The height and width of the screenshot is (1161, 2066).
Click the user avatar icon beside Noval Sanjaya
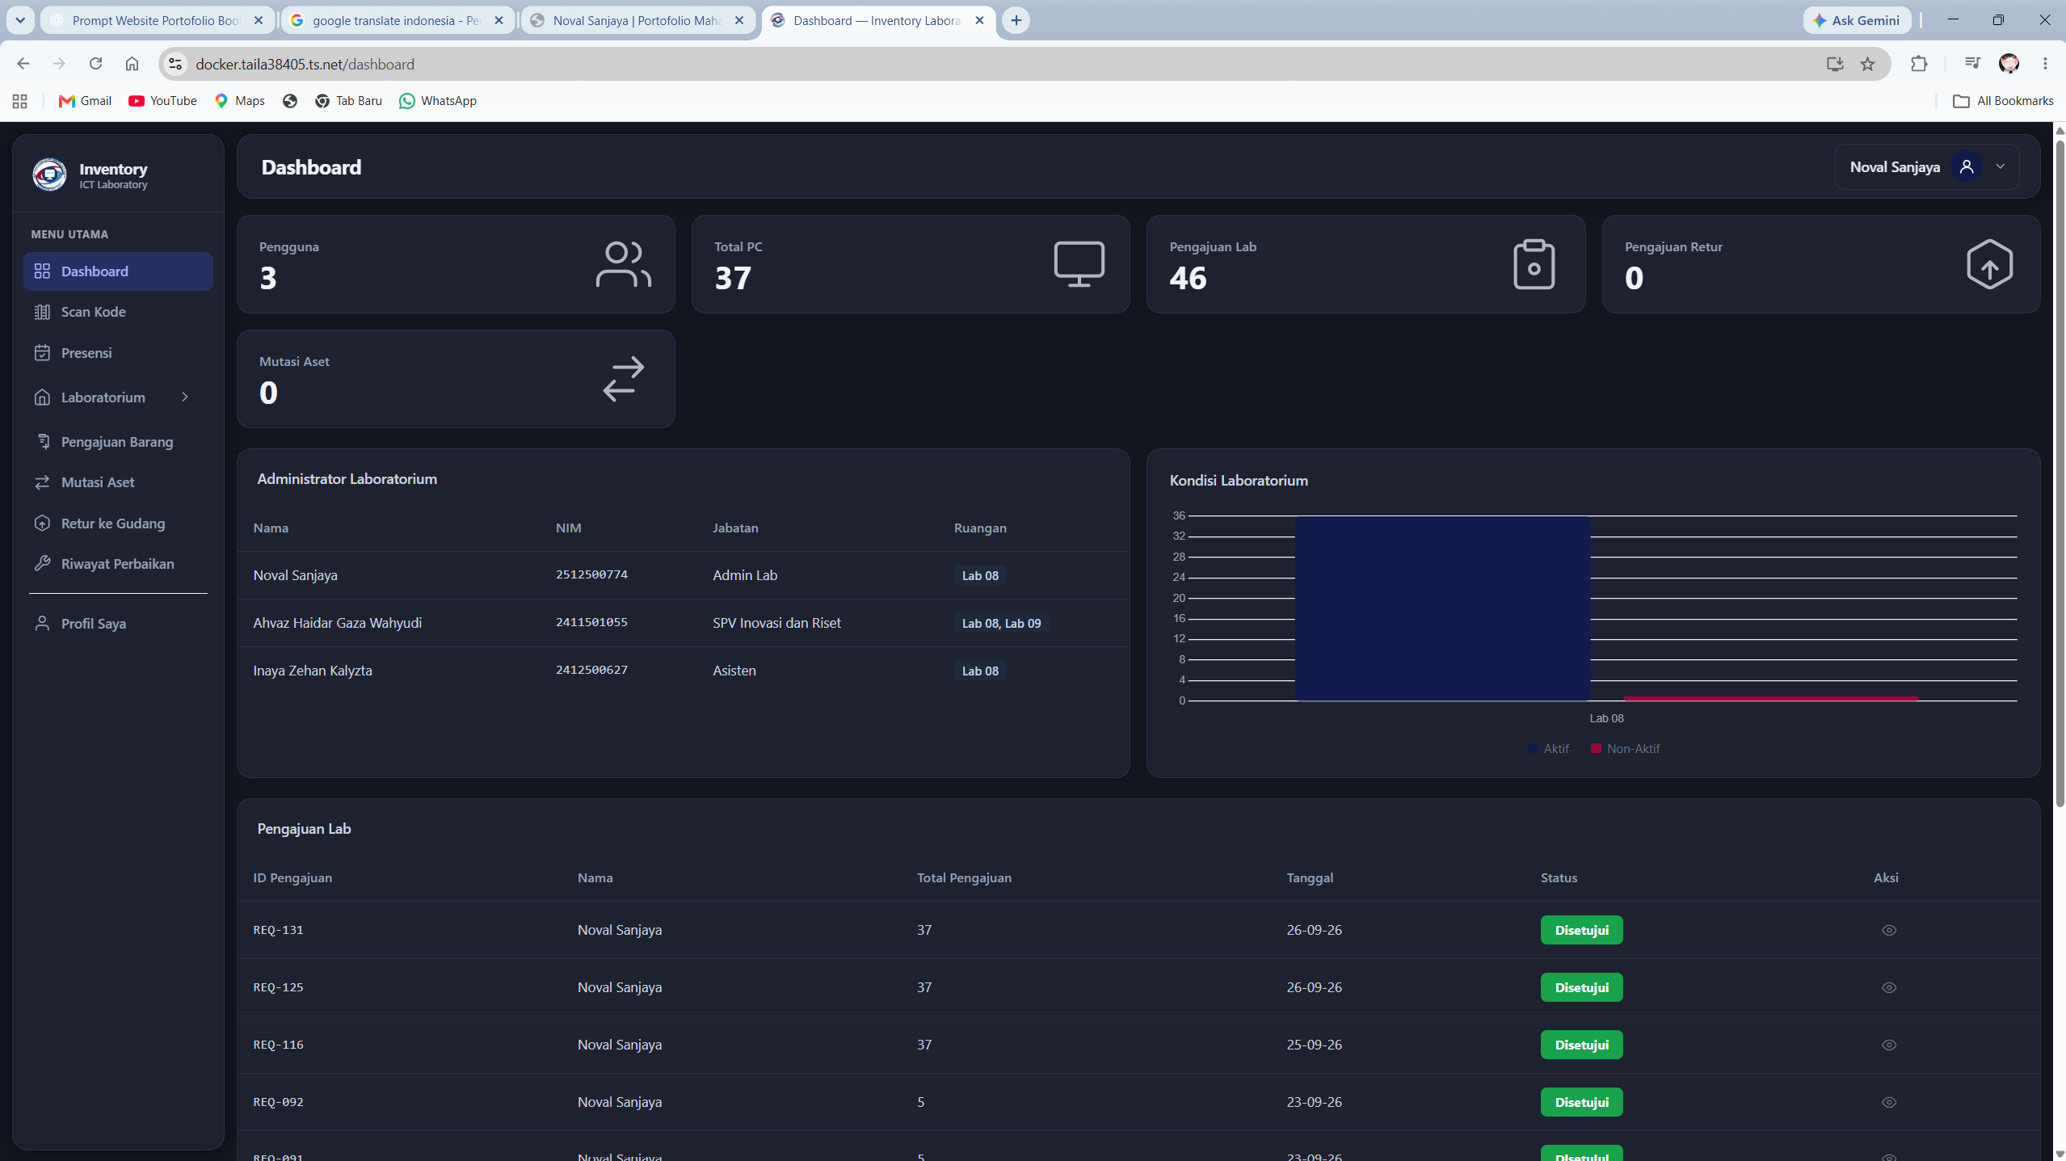point(1967,167)
